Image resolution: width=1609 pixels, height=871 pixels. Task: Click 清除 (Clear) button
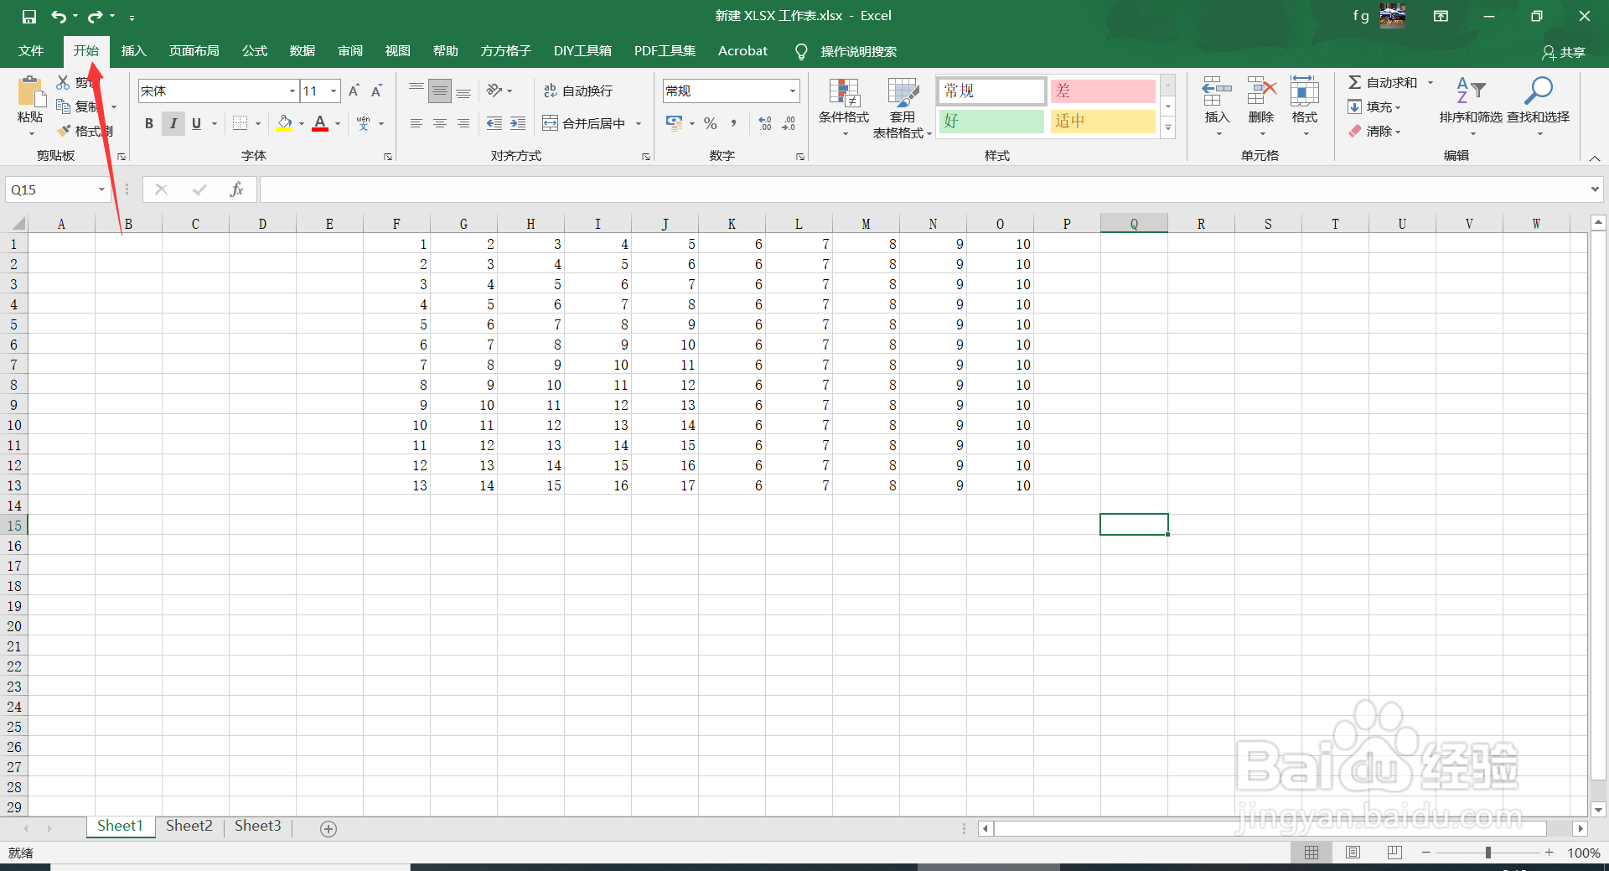point(1374,131)
